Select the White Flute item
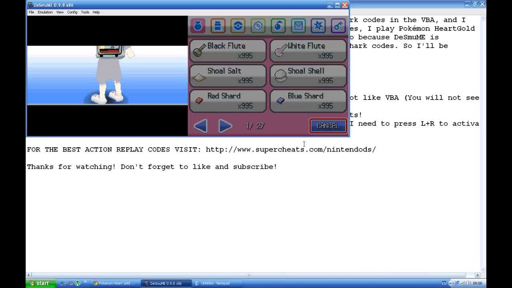512x288 pixels. point(308,50)
